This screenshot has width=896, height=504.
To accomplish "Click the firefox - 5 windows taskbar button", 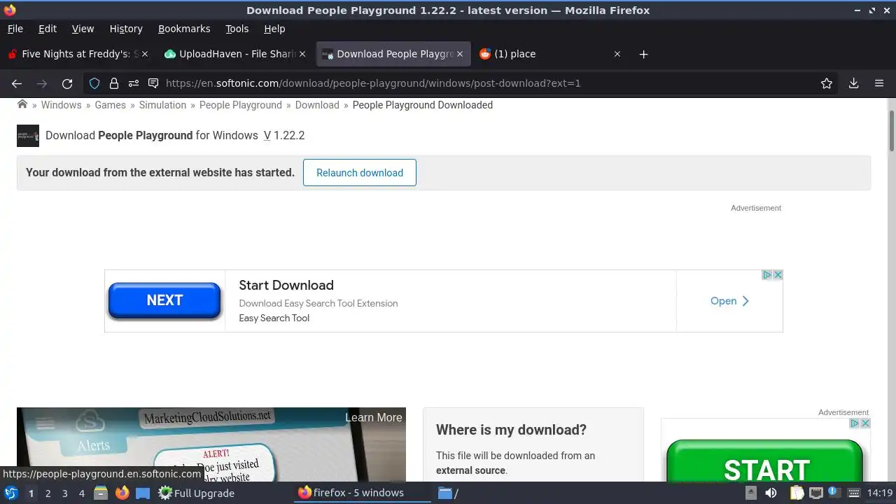I will pos(362,493).
